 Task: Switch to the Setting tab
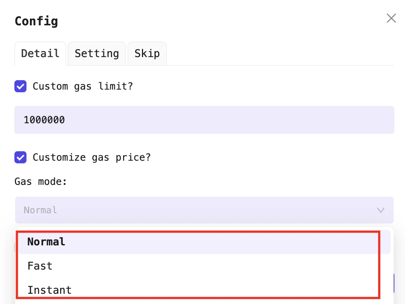tap(97, 53)
